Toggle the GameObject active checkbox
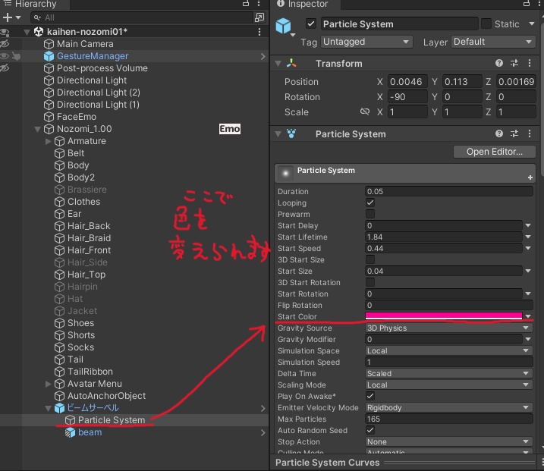Viewport: 544px width, 471px height. click(311, 24)
